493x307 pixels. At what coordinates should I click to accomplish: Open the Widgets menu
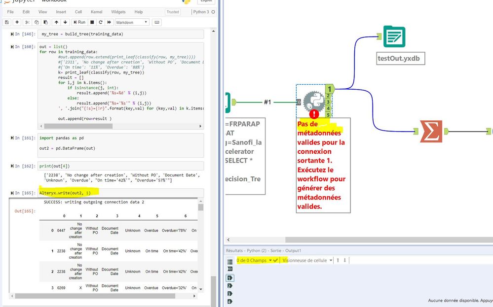tap(118, 12)
